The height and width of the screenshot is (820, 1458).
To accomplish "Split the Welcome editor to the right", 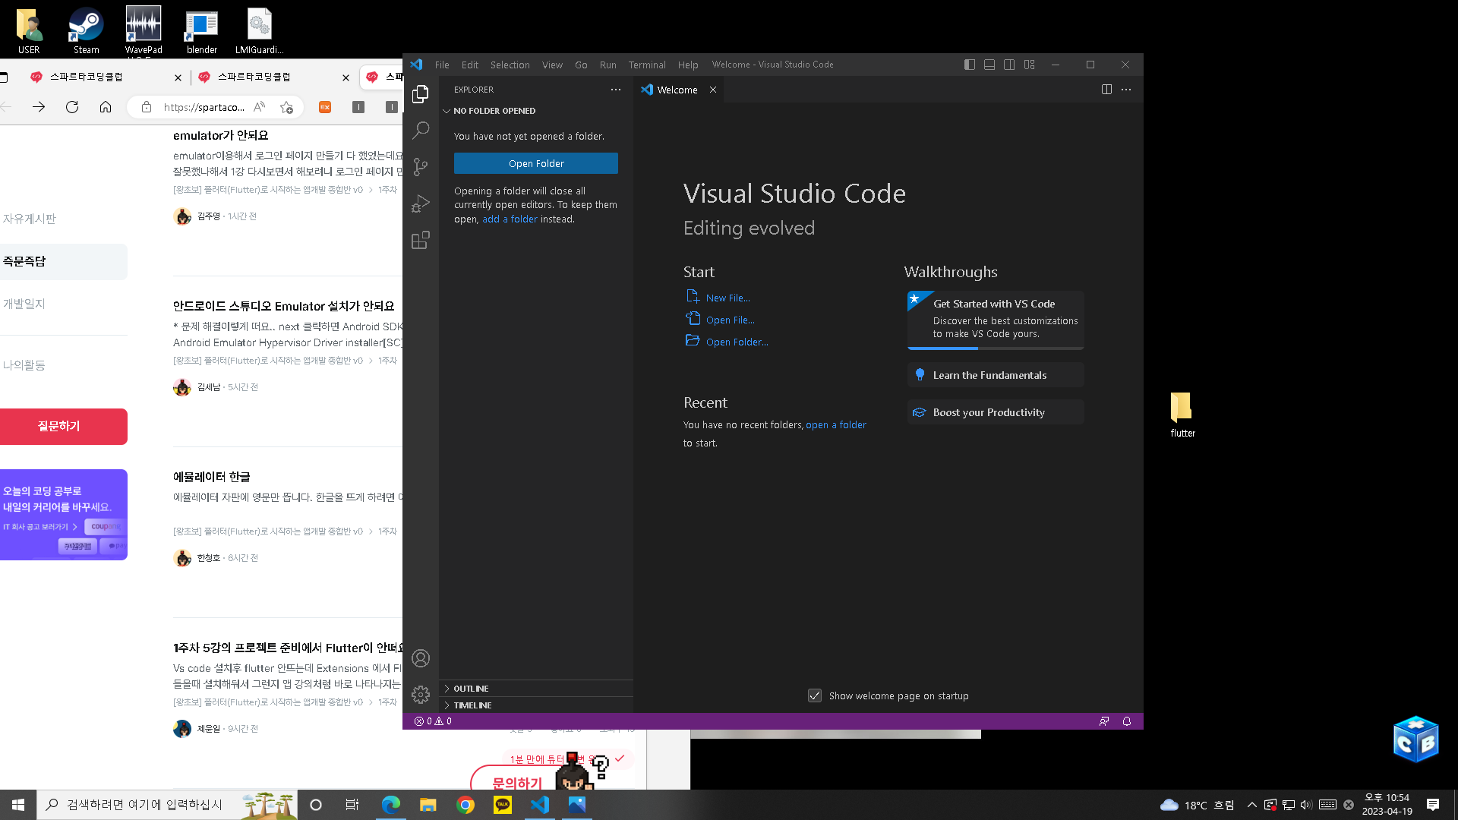I will 1106,90.
